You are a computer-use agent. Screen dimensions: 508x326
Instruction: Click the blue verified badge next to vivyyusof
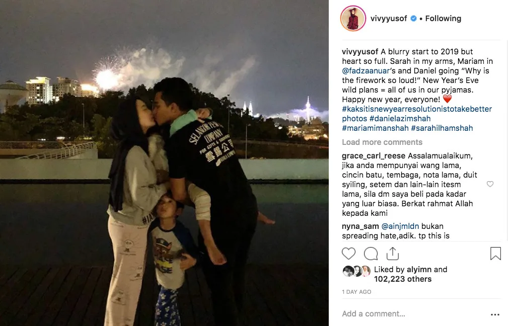click(413, 19)
